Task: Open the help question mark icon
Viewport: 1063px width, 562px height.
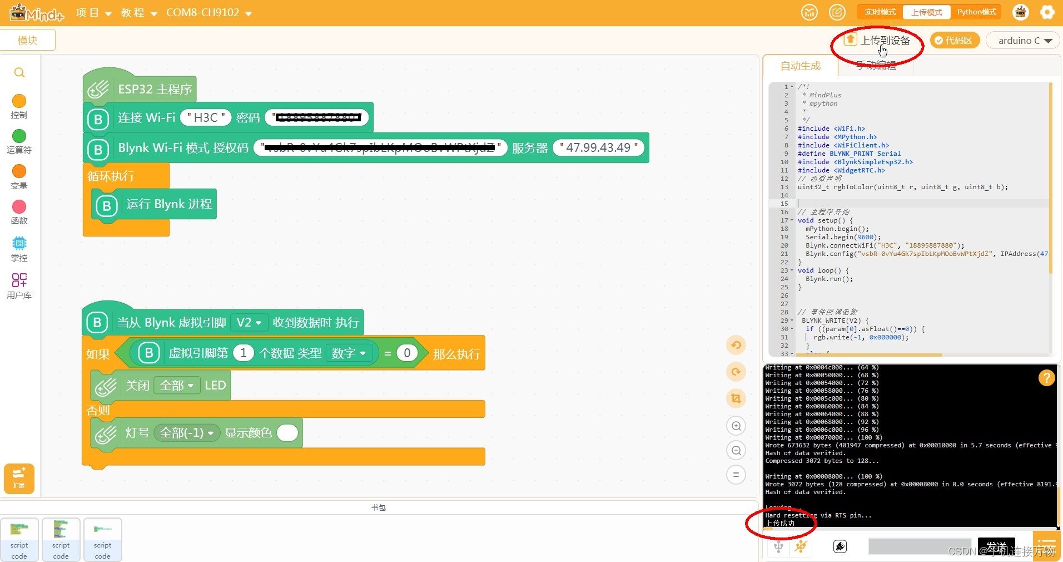Action: click(x=1046, y=378)
